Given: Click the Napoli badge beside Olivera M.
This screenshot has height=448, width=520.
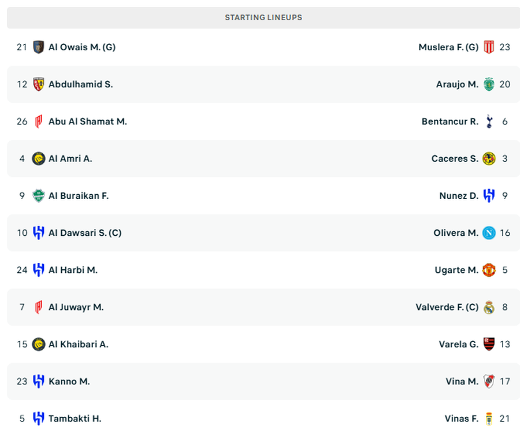Looking at the screenshot, I should coord(489,233).
